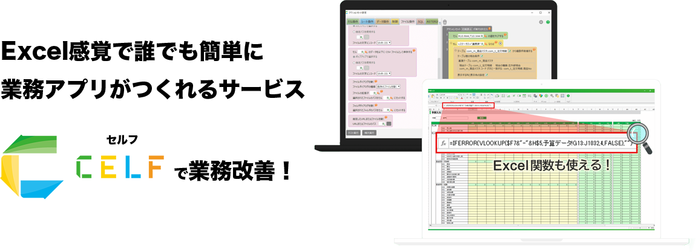696x252 pixels.
Task: Click the fx icon in the enlarged formula bar
Action: 443,143
